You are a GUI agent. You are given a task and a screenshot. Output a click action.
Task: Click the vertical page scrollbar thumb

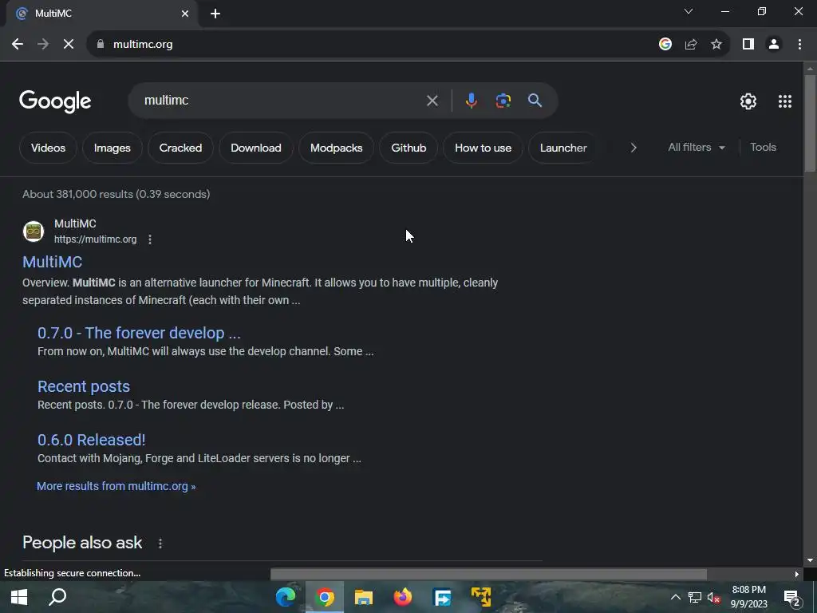pos(810,123)
